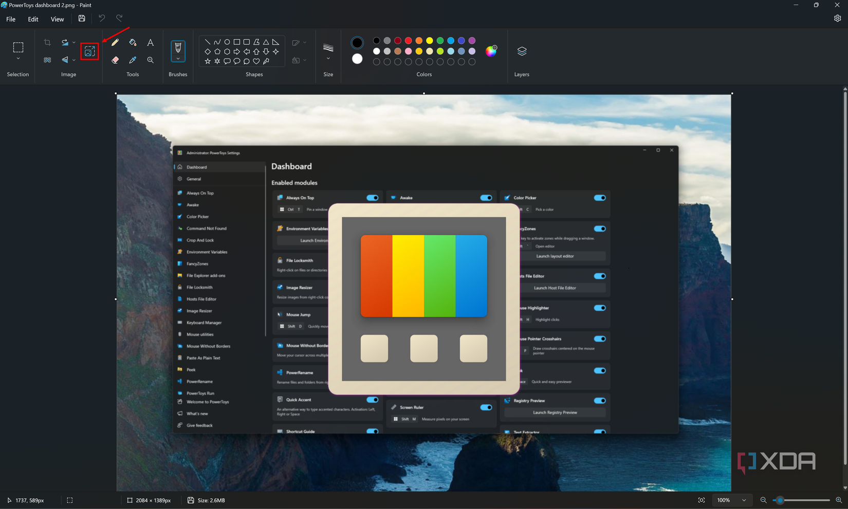Choose the Pentagon shape
The height and width of the screenshot is (509, 848).
click(x=217, y=51)
